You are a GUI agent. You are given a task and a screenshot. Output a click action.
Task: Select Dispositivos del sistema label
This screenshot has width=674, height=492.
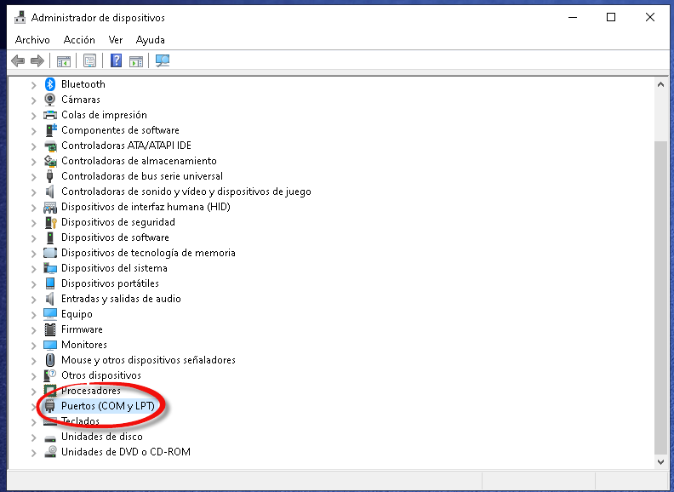(114, 268)
